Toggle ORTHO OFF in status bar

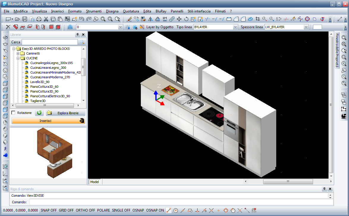click(x=85, y=210)
